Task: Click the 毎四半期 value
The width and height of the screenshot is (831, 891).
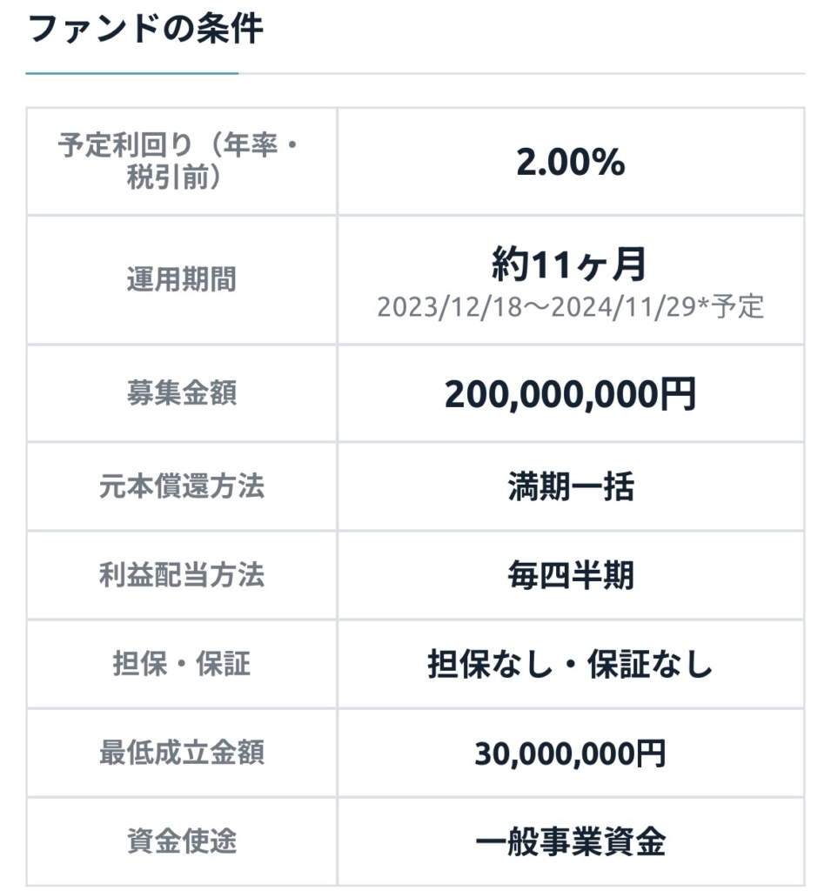Action: 570,576
